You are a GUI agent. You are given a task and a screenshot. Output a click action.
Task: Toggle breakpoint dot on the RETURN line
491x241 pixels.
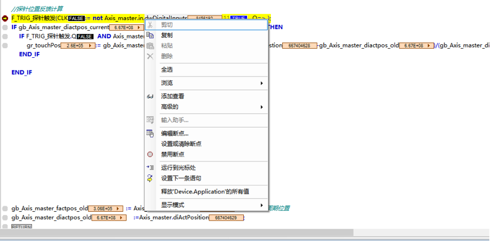pyautogui.click(x=5, y=227)
